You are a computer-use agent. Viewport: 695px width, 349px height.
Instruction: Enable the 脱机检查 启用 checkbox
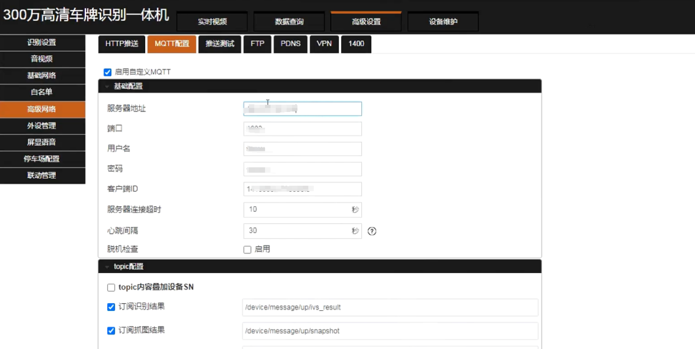pyautogui.click(x=248, y=250)
